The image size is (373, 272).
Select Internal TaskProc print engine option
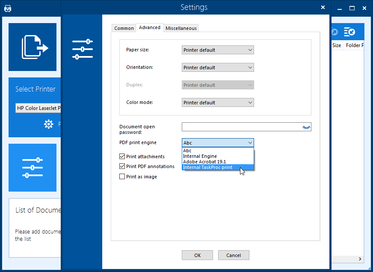point(208,167)
